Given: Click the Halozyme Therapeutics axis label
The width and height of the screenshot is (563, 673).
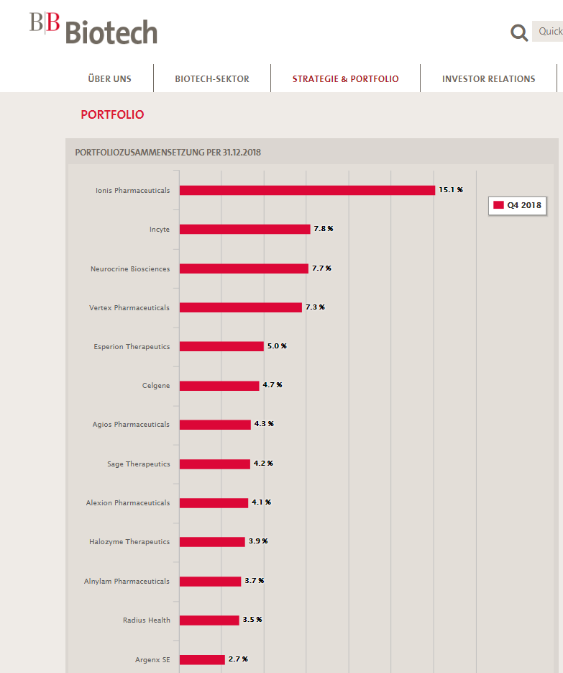Looking at the screenshot, I should 129,542.
